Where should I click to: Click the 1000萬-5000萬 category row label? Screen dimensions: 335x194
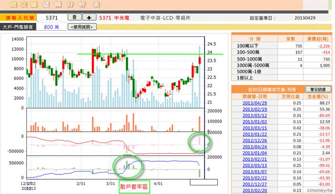[x=253, y=65]
